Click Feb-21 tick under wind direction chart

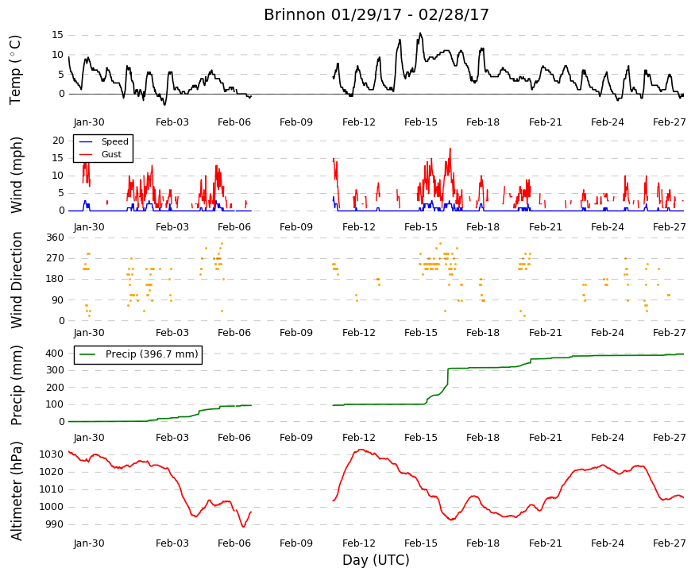545,333
